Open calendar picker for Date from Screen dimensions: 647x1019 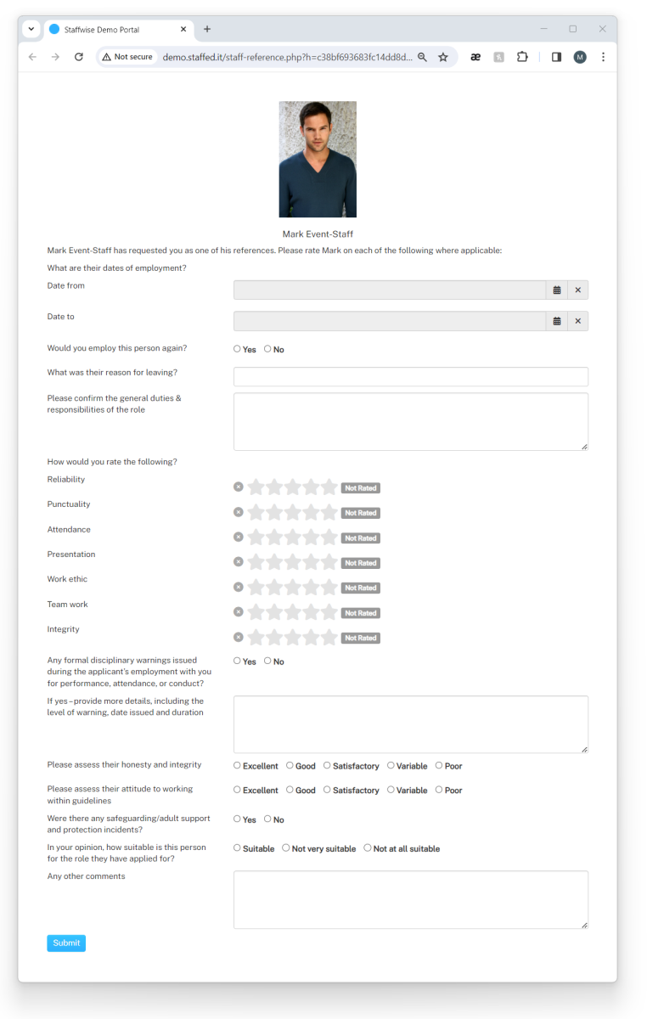(557, 290)
